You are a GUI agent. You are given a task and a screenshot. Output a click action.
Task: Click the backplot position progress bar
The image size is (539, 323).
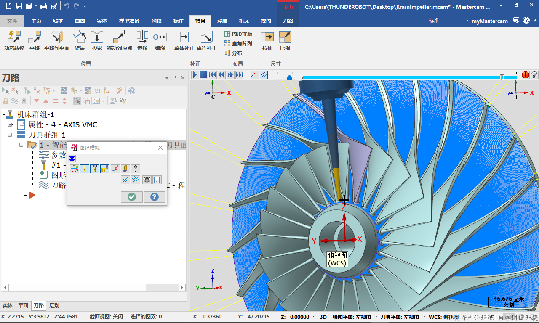click(x=409, y=77)
